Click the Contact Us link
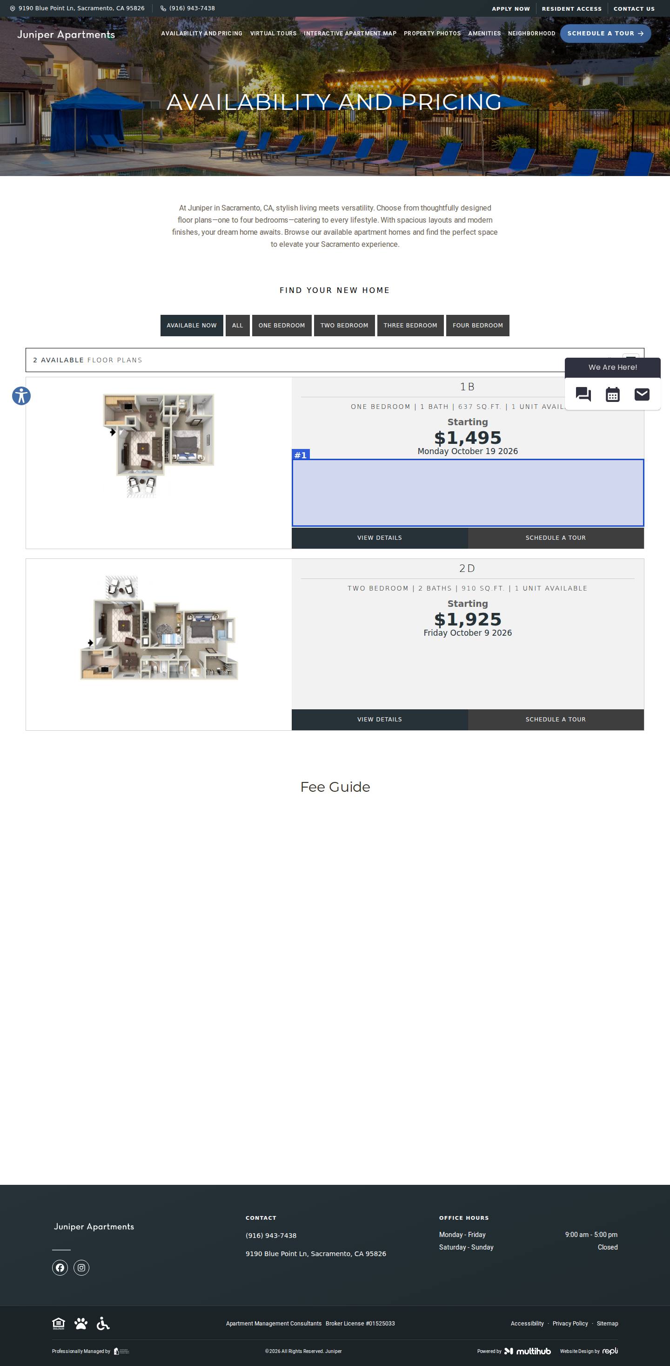 click(x=634, y=8)
